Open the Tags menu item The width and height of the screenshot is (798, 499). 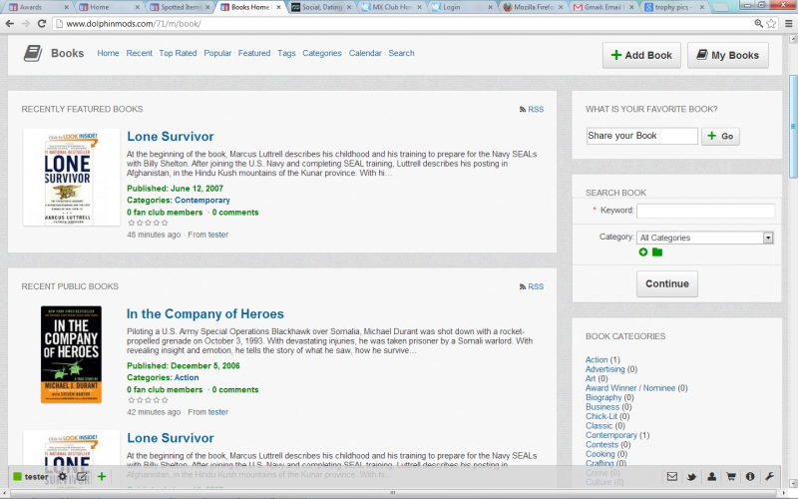[x=286, y=53]
